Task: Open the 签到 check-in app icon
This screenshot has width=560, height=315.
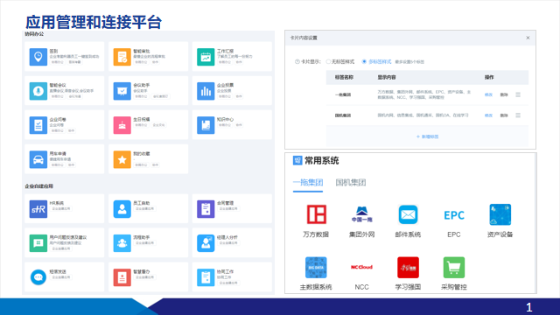Action: 38,57
